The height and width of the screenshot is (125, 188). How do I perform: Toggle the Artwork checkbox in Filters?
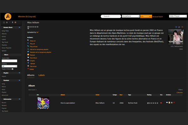coord(12,69)
